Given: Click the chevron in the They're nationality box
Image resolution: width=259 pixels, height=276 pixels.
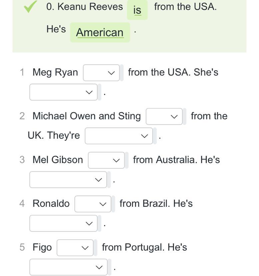Looking at the screenshot, I should [144, 136].
